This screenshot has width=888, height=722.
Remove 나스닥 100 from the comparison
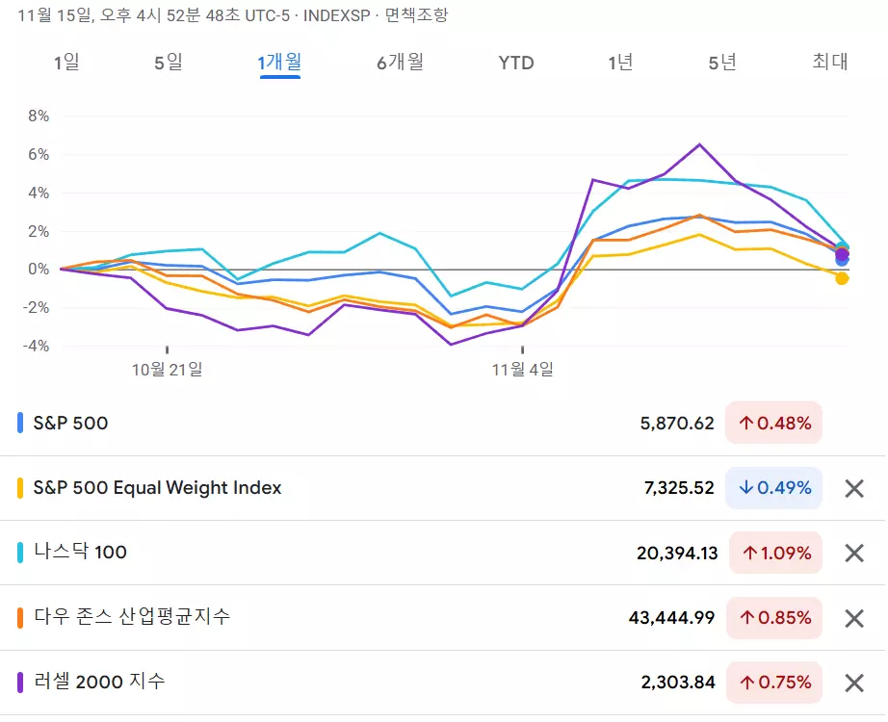pos(854,553)
